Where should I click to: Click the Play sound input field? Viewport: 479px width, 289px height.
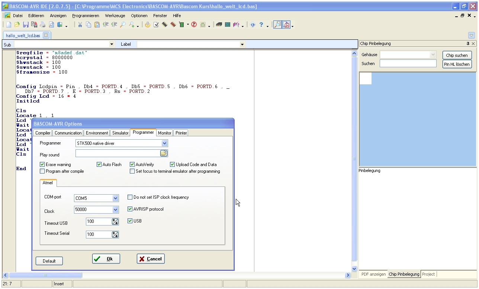118,153
